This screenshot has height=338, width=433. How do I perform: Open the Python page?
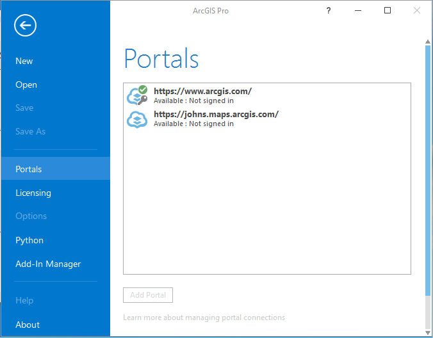point(29,240)
